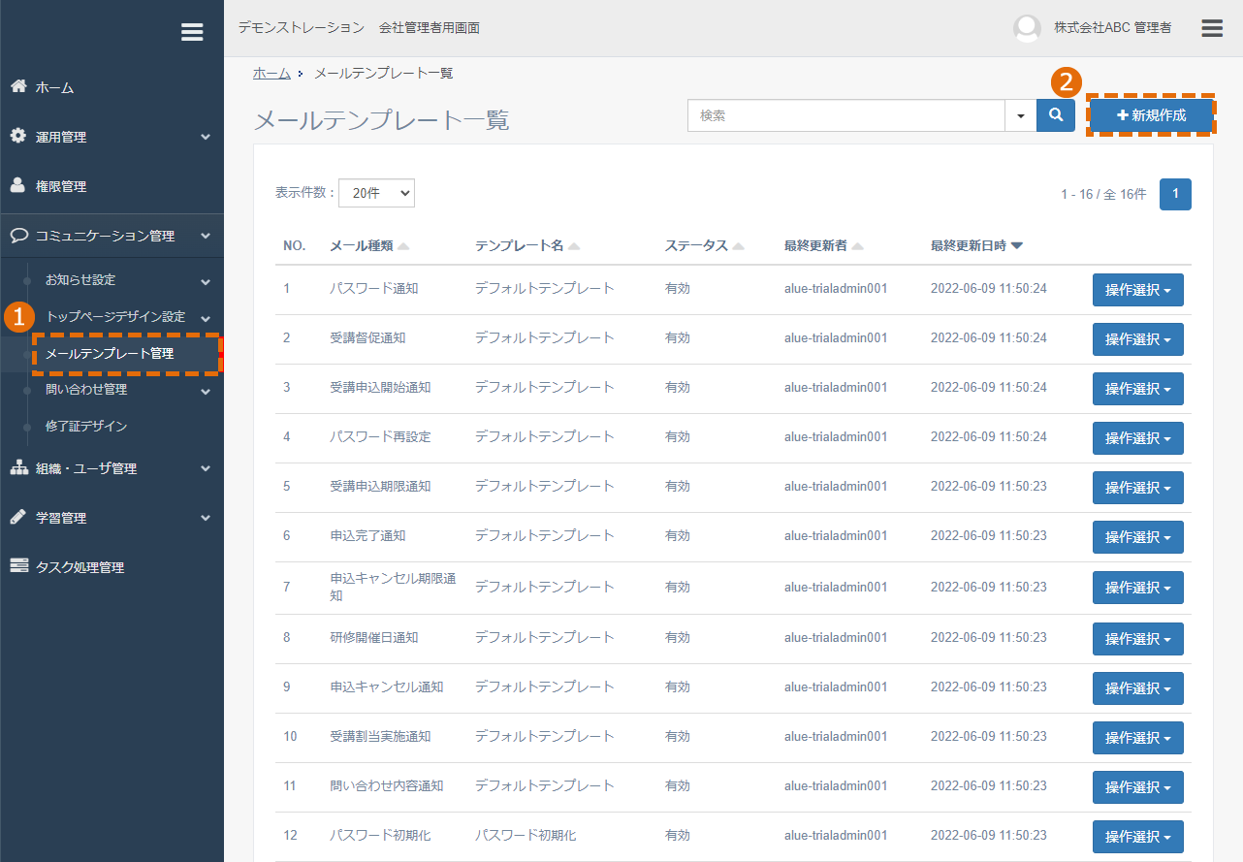
Task: Sort by 最終更新日時 column arrow
Action: (x=1016, y=246)
